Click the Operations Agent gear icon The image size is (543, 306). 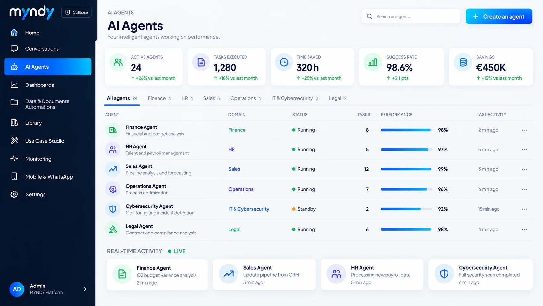point(113,189)
